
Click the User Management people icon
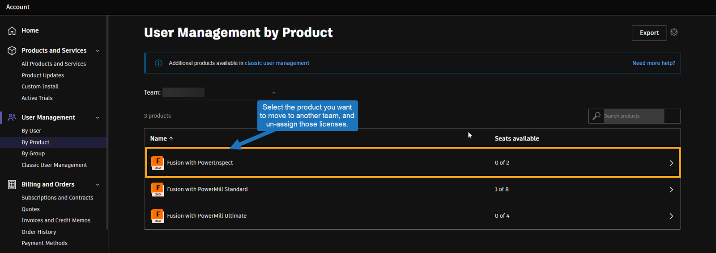[12, 117]
